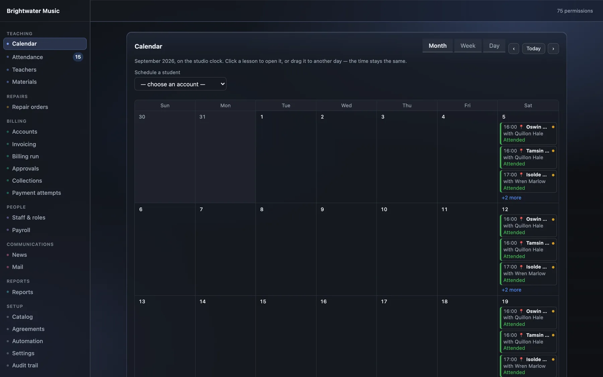The height and width of the screenshot is (377, 603).
Task: Open Payroll page
Action: 45,230
